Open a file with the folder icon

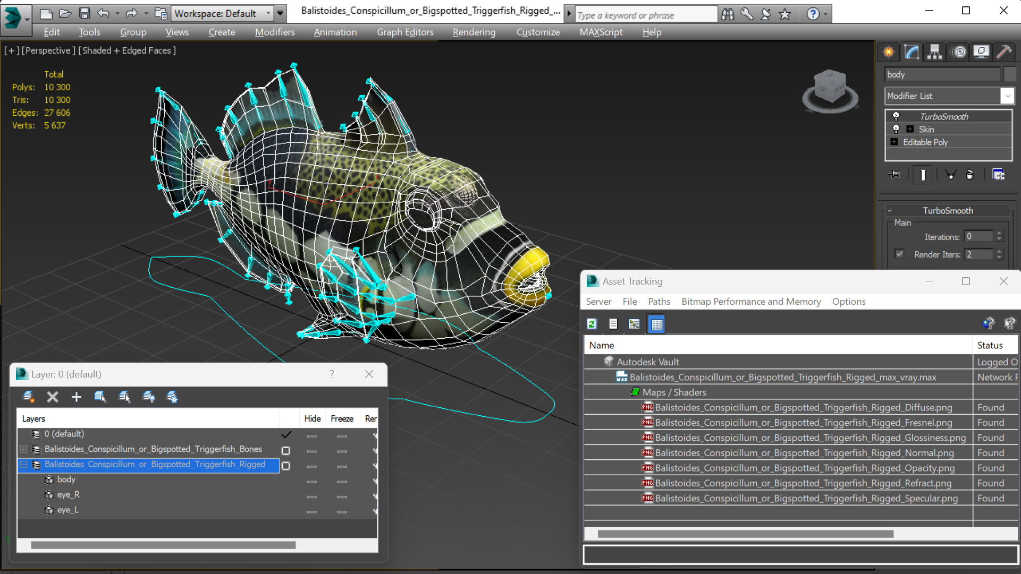(x=65, y=13)
